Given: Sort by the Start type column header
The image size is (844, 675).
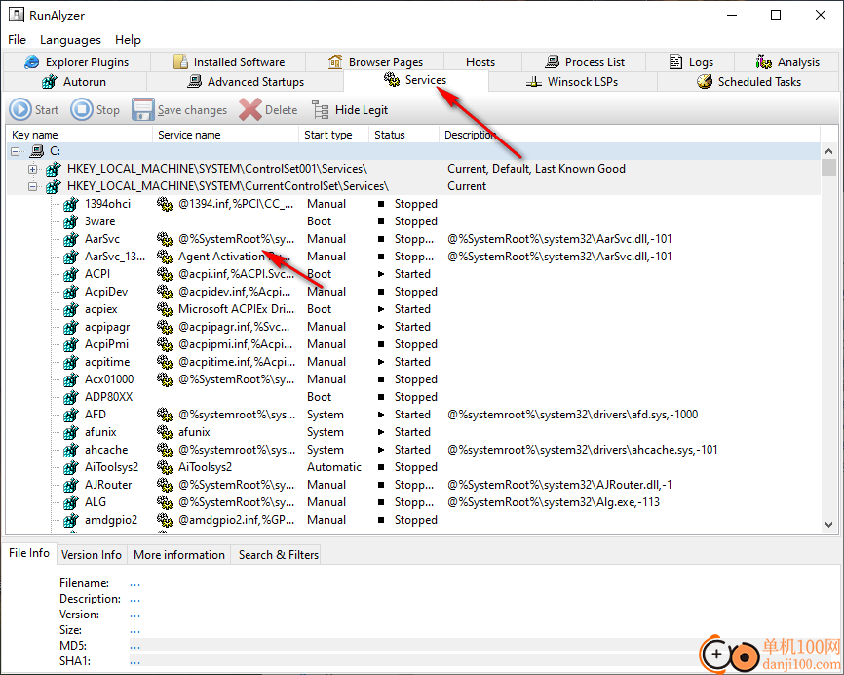Looking at the screenshot, I should pyautogui.click(x=333, y=135).
